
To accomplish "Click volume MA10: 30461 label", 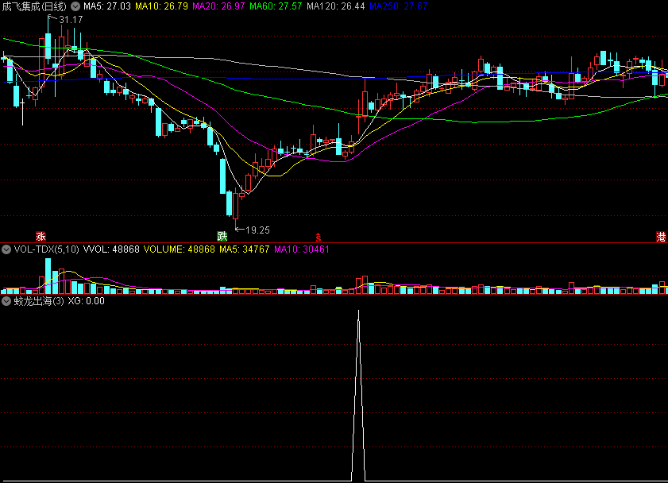I will (302, 249).
